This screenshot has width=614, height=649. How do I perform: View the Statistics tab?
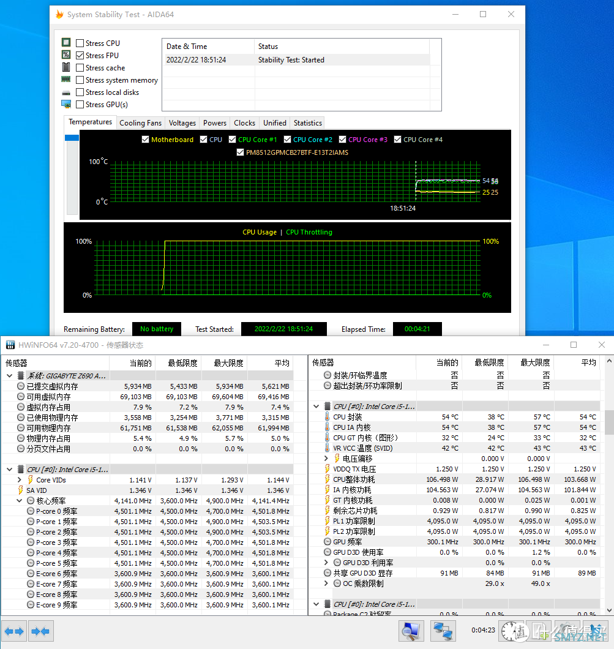307,123
